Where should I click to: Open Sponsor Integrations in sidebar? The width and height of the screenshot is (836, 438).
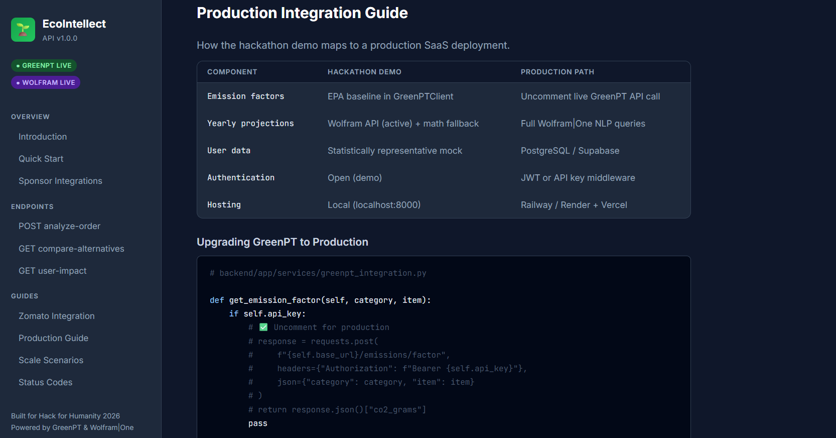pos(60,181)
